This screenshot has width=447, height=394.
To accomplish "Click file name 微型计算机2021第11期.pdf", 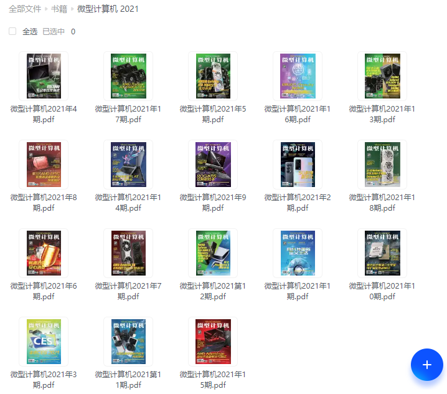I will click(128, 380).
